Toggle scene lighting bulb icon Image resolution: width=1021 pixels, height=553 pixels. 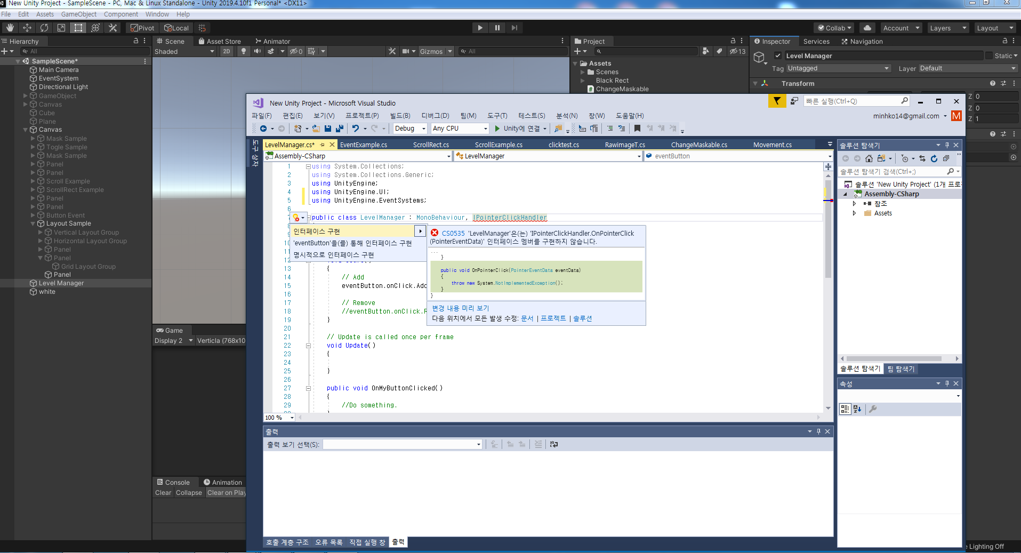pos(244,51)
